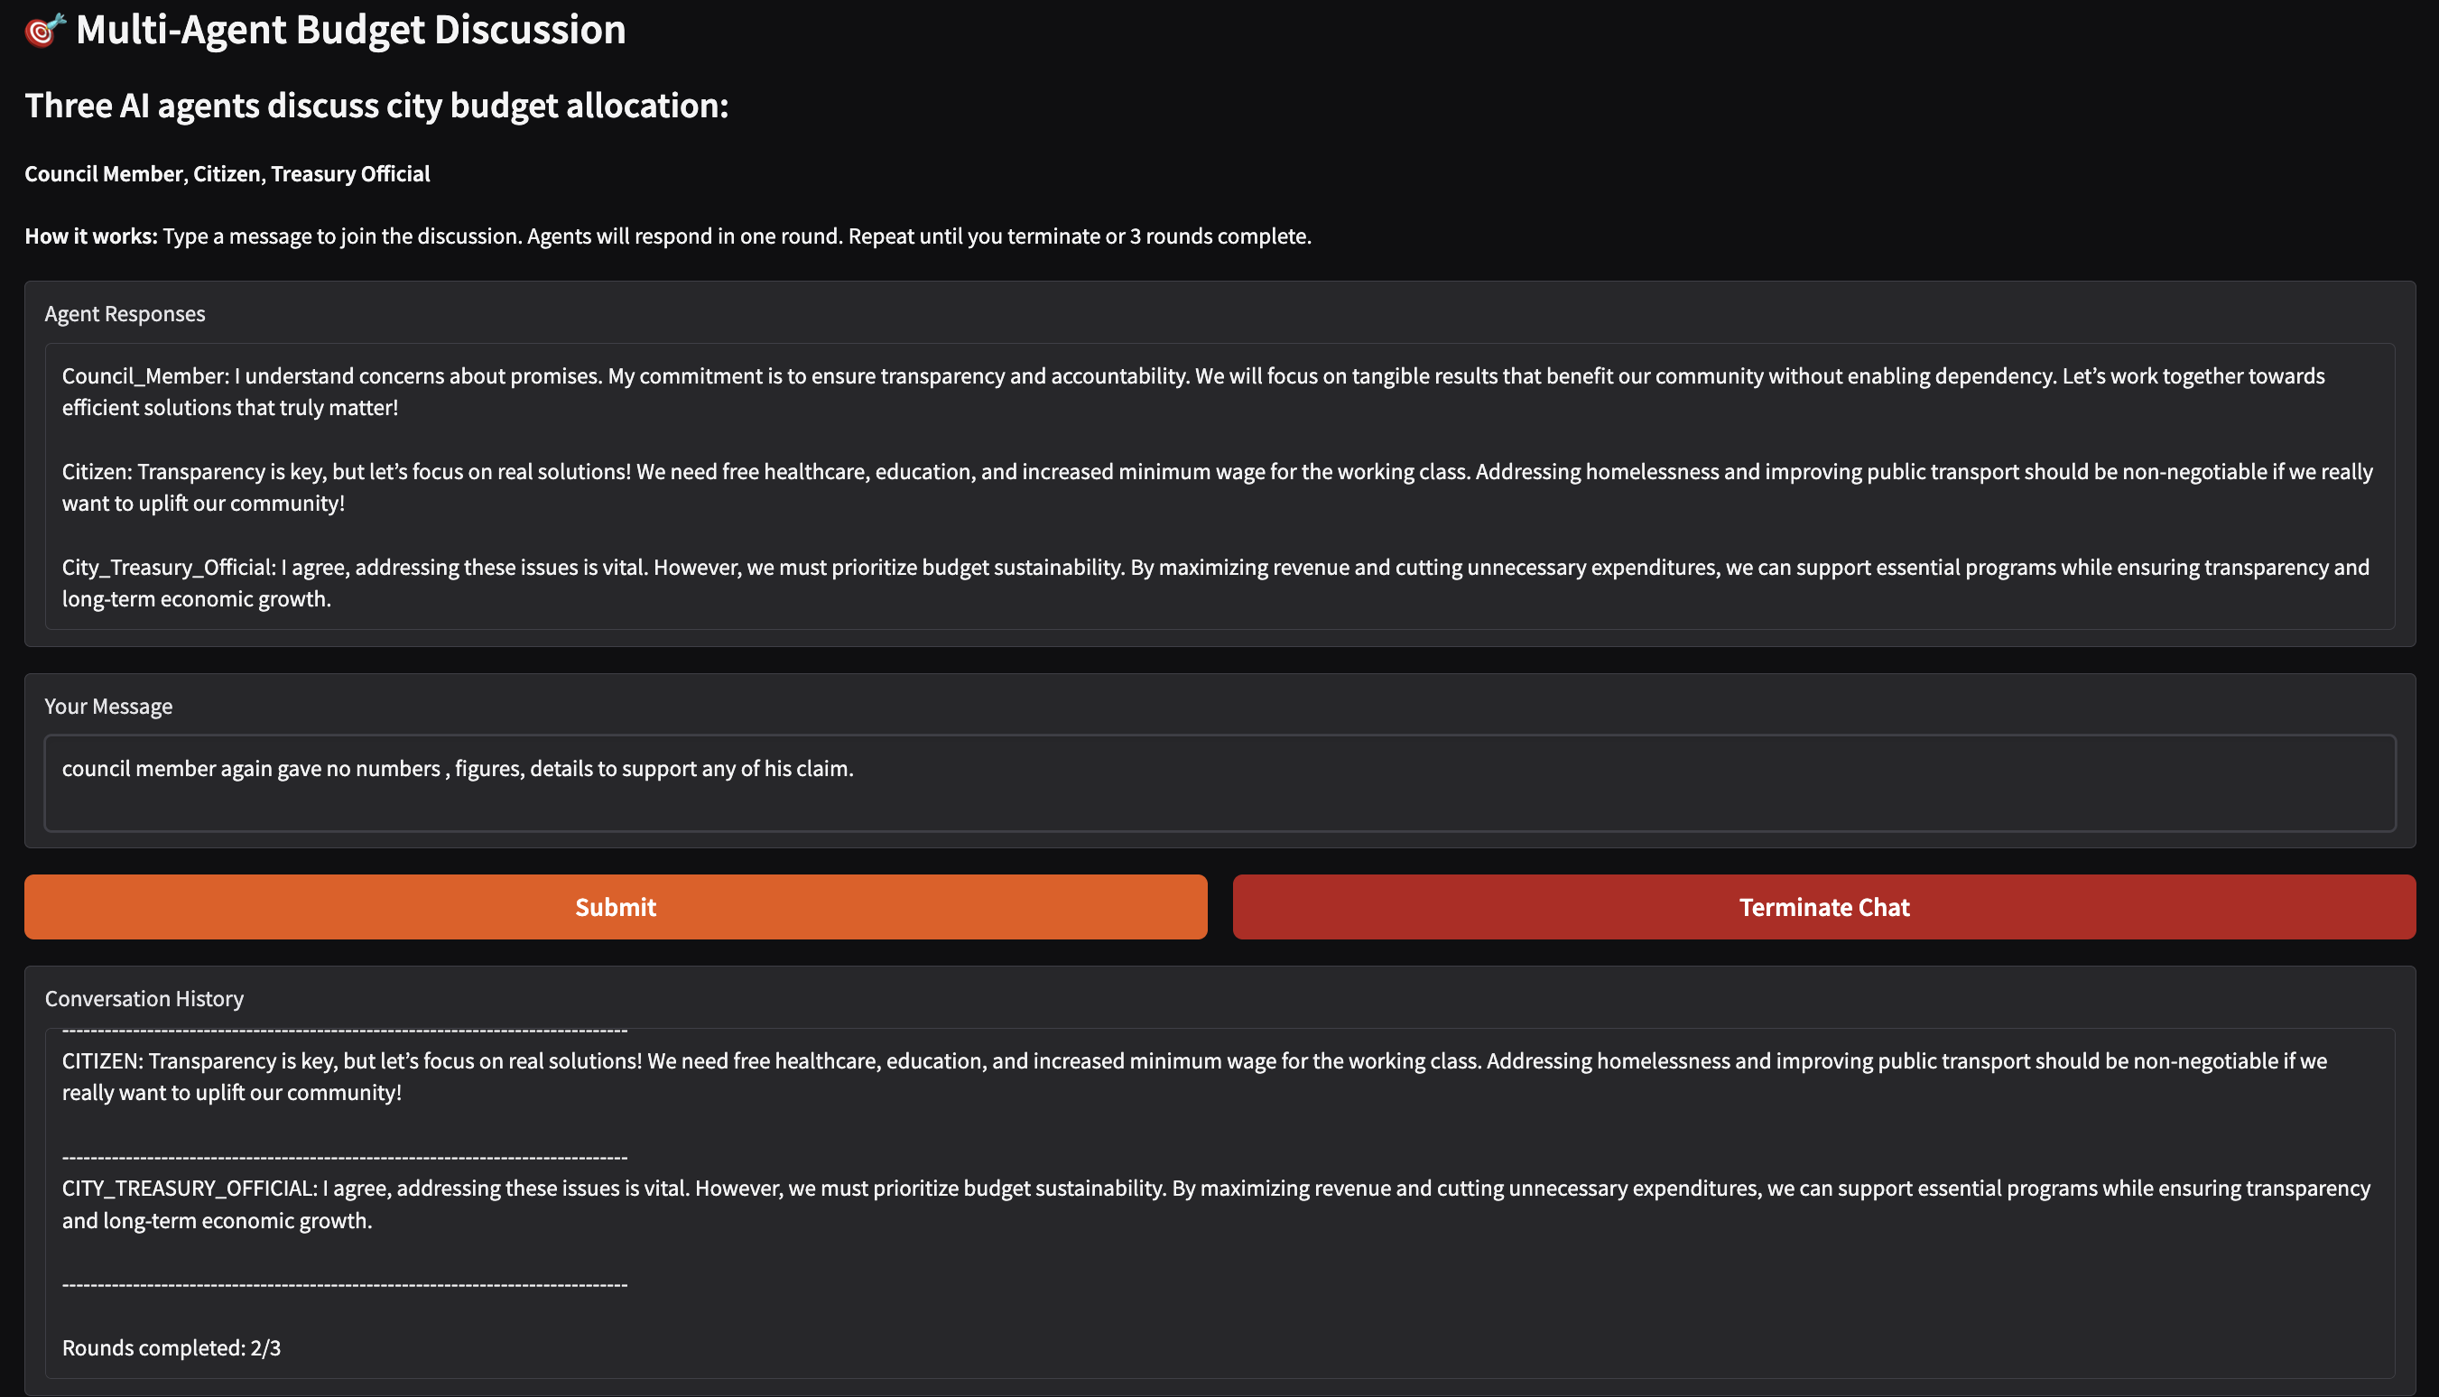Click the Citizen reply in Agent Responses
The image size is (2439, 1397).
[x=1217, y=487]
